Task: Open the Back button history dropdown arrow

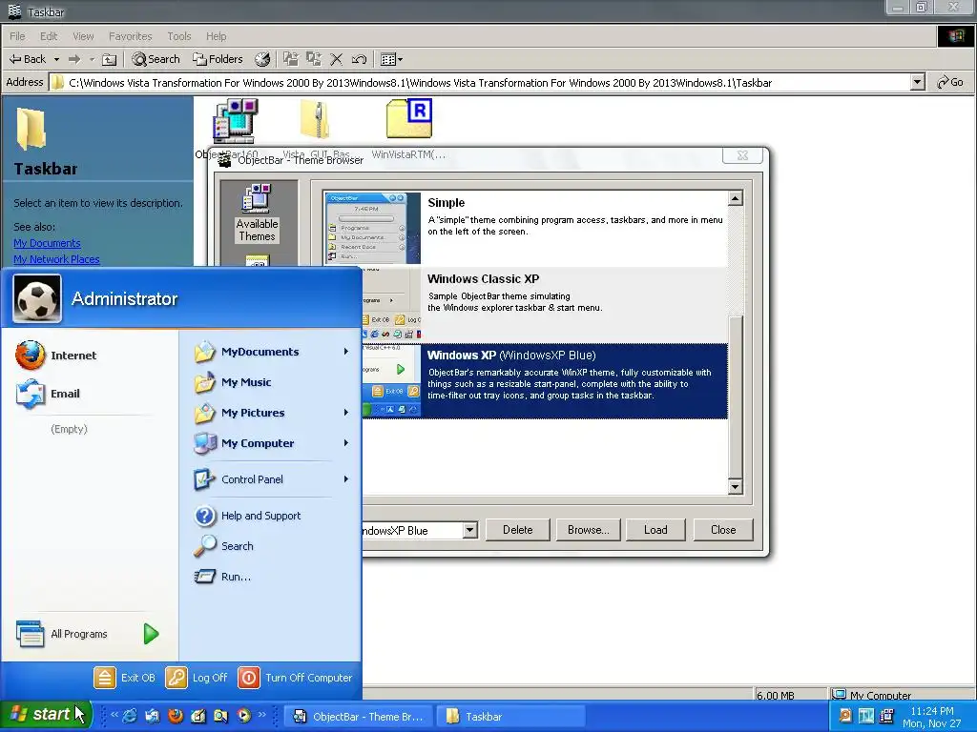Action: 56,60
